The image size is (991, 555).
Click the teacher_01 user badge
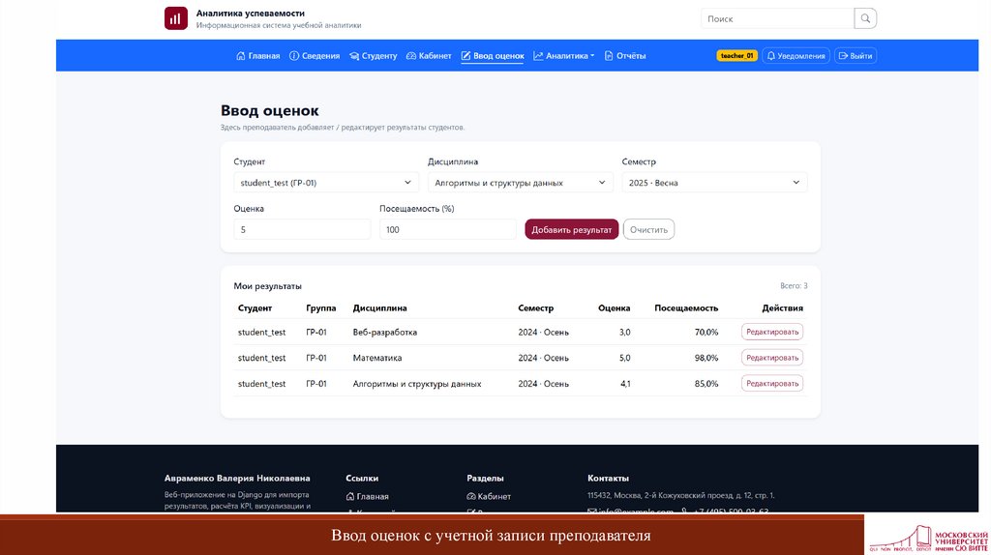(x=736, y=56)
